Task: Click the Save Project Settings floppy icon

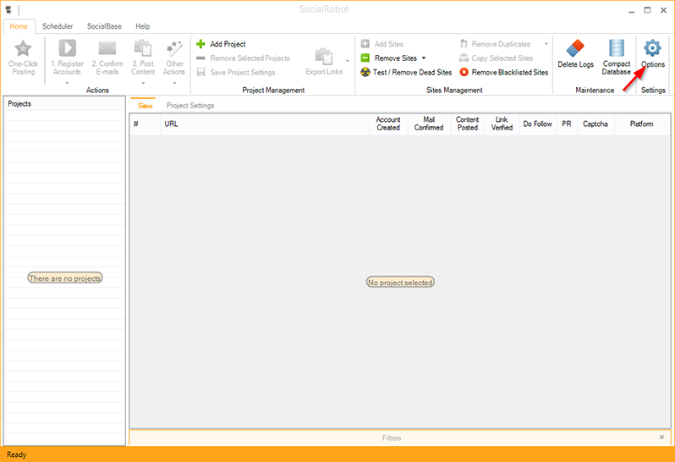Action: click(x=200, y=72)
